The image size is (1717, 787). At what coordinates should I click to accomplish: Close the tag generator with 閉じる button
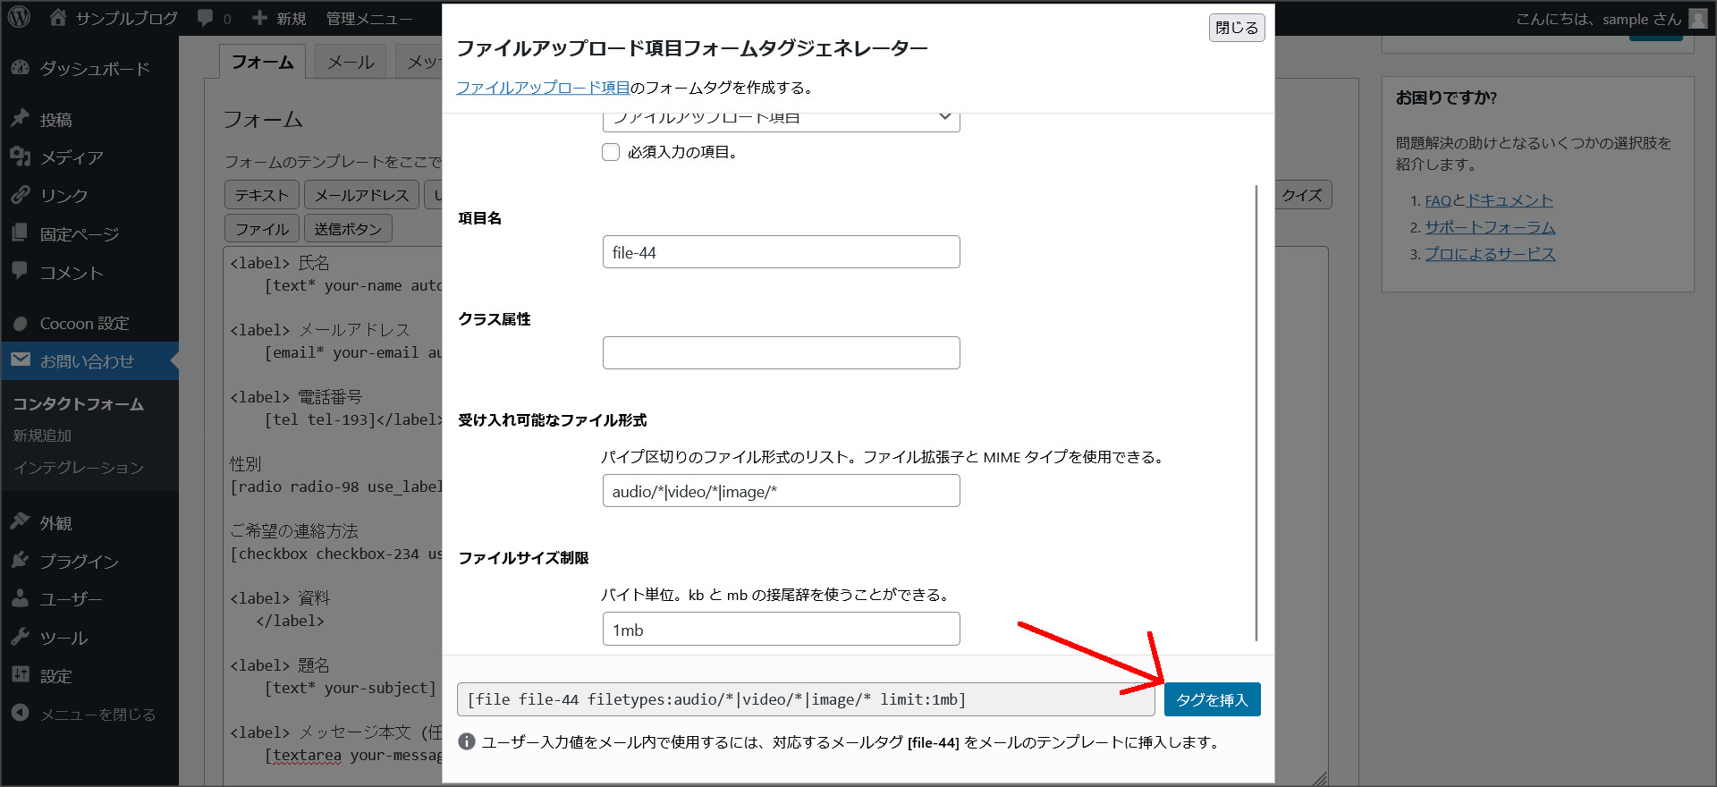[1236, 28]
